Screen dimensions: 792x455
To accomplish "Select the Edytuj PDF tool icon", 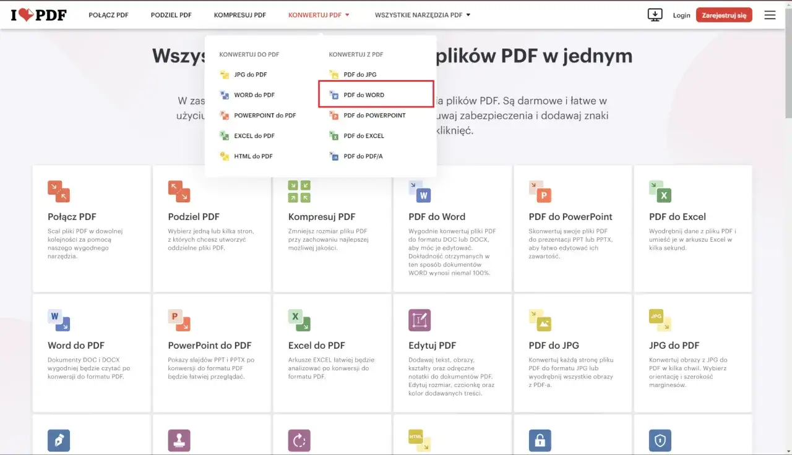I will [420, 320].
